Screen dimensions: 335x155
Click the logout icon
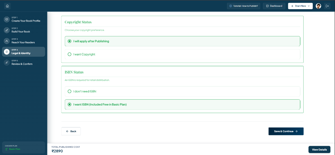(327, 6)
